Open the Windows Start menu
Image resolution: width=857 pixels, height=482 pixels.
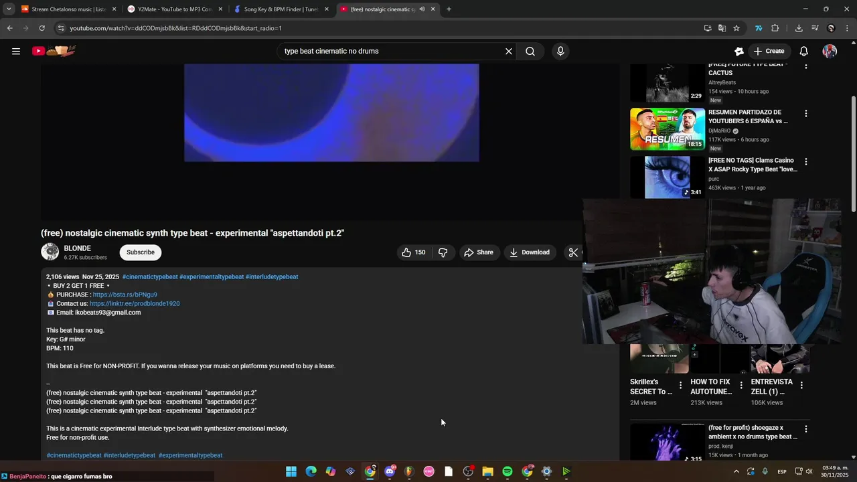(291, 471)
